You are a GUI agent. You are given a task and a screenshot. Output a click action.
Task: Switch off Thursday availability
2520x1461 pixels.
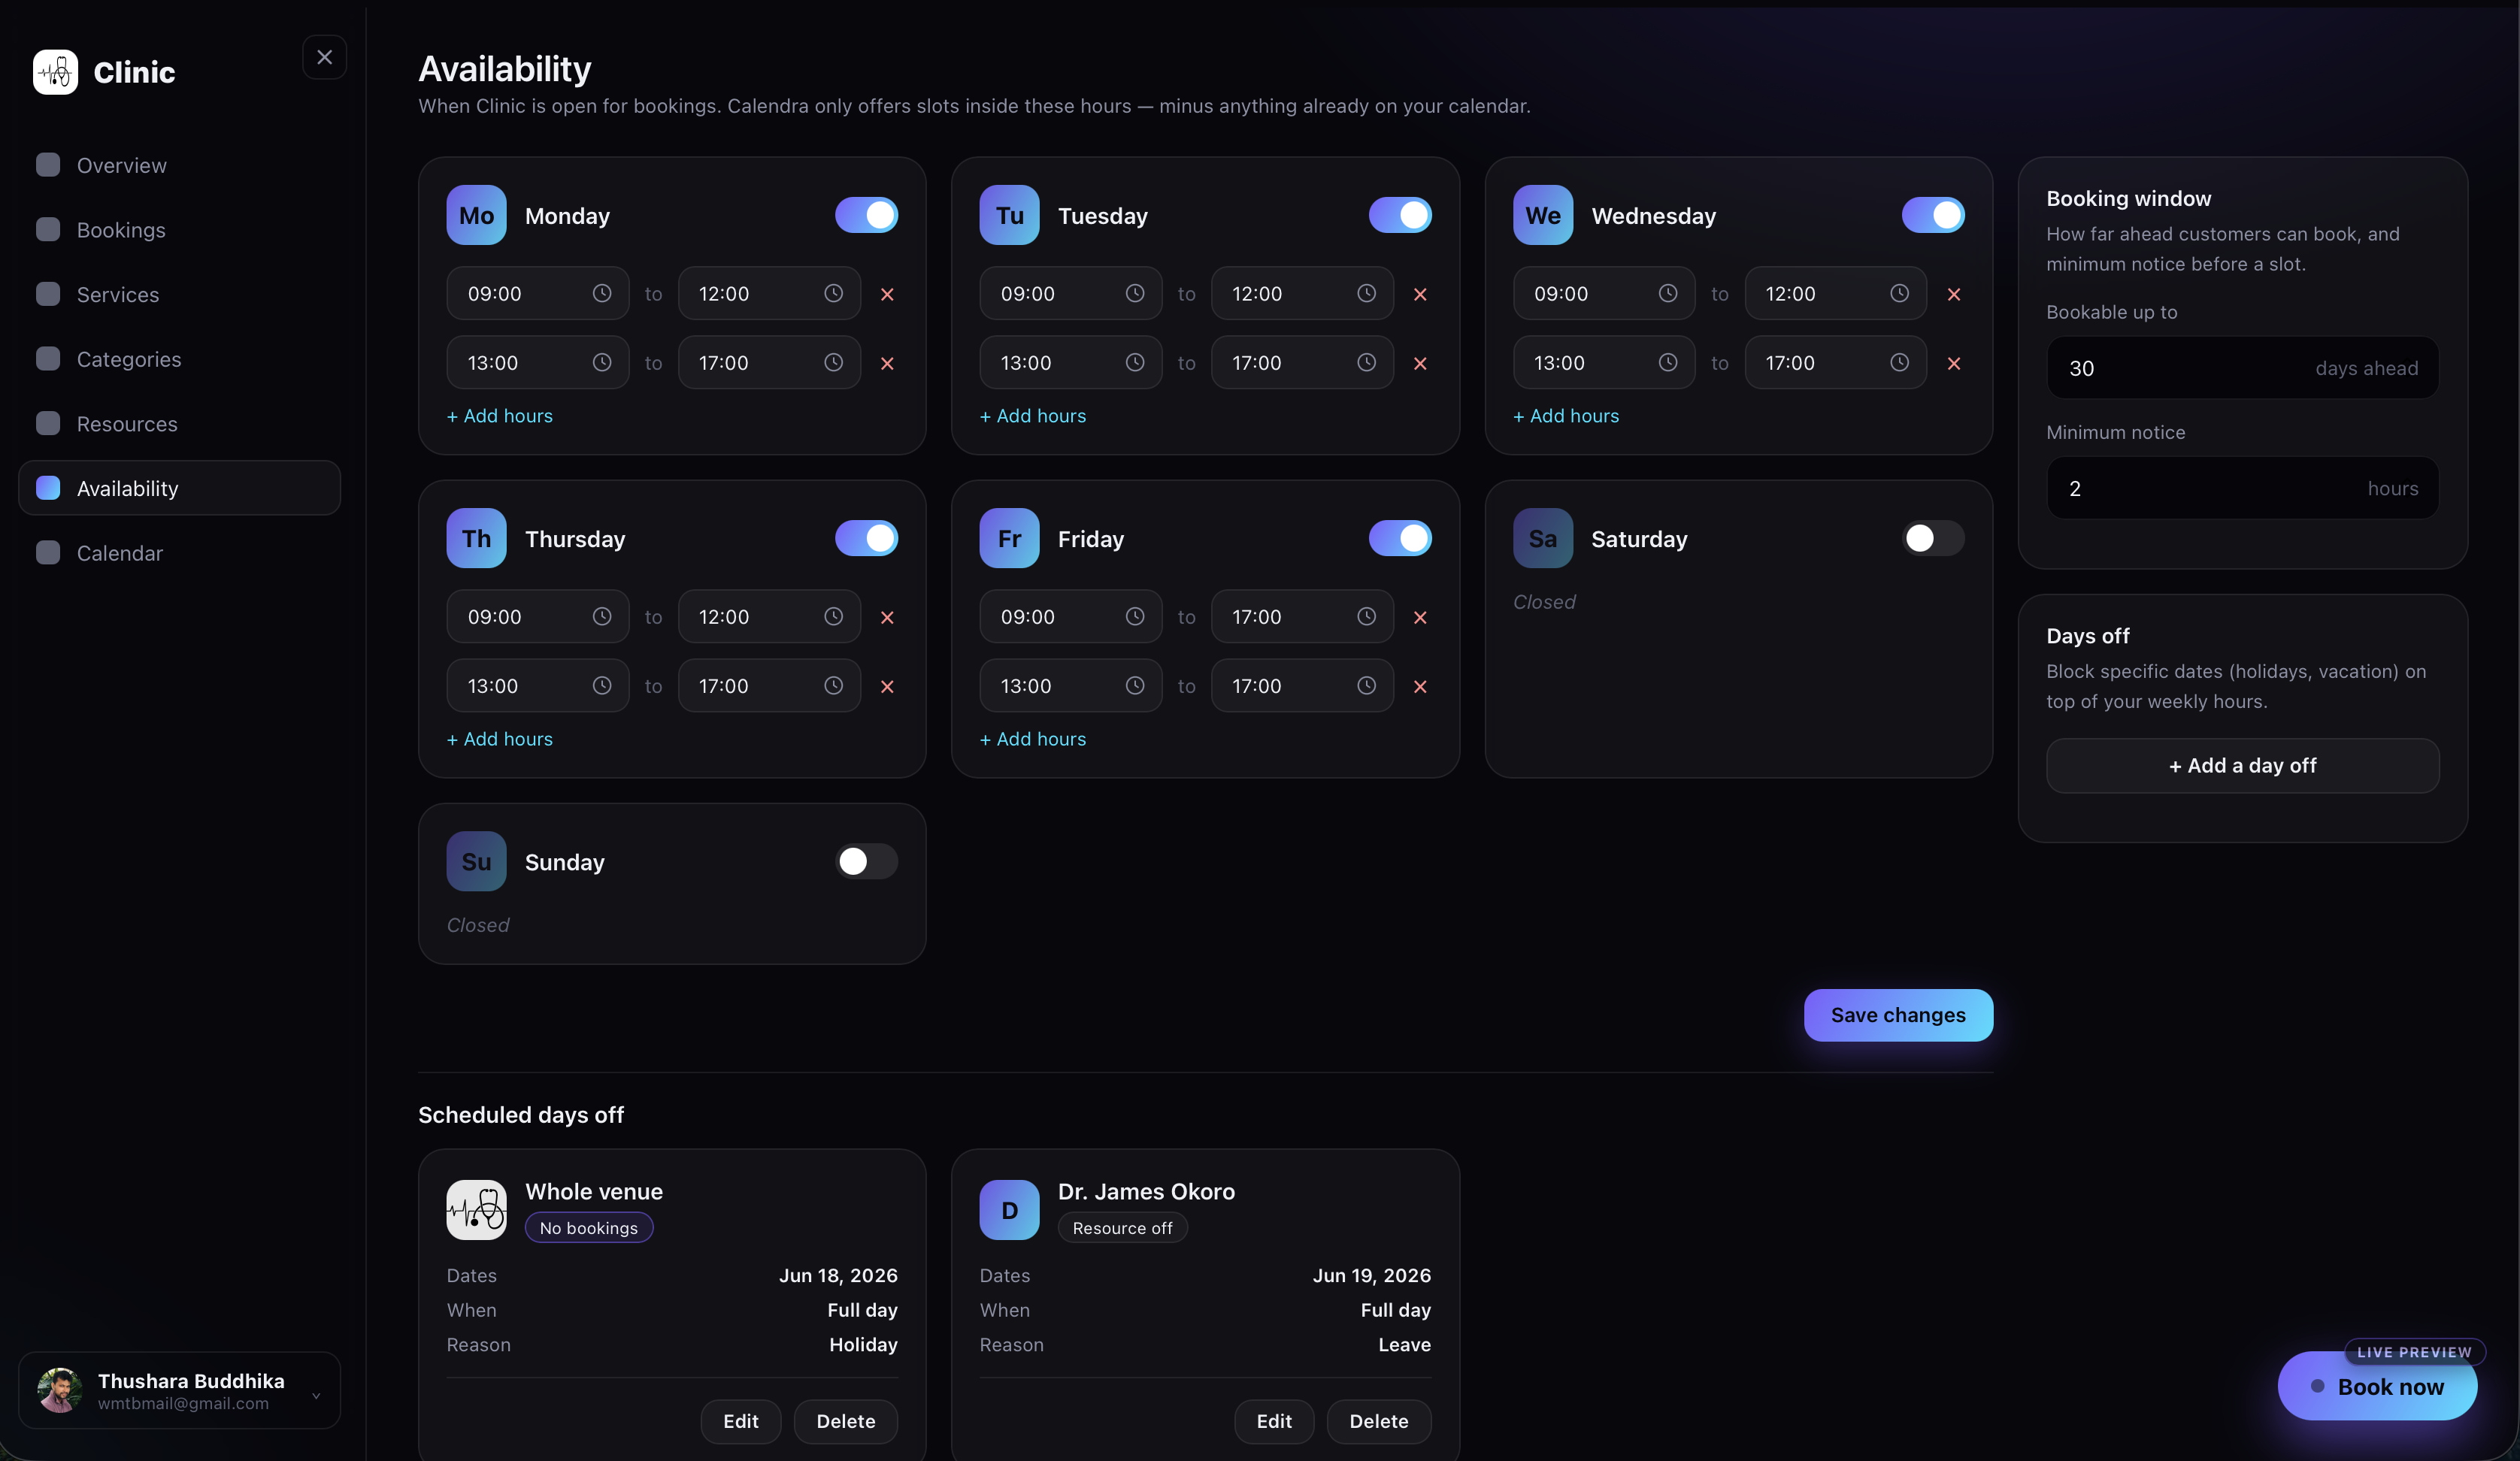pyautogui.click(x=866, y=538)
